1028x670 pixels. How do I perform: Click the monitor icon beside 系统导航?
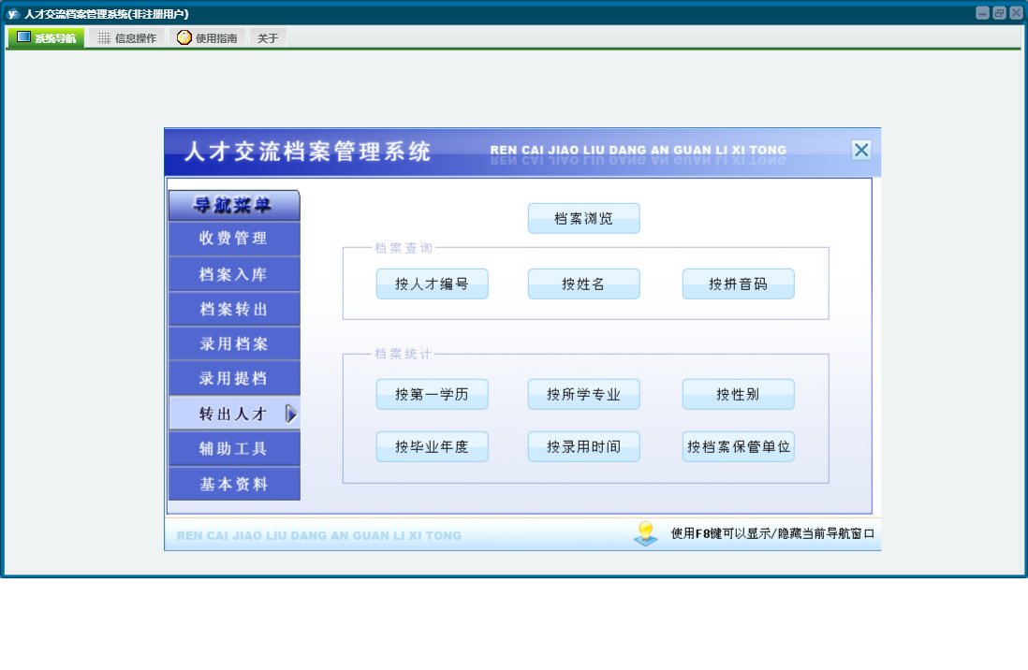(23, 37)
